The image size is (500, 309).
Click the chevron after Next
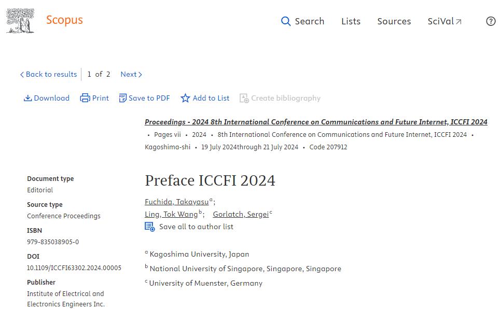(140, 75)
